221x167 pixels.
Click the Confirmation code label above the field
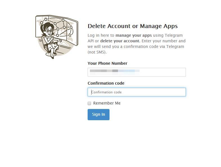pyautogui.click(x=106, y=83)
